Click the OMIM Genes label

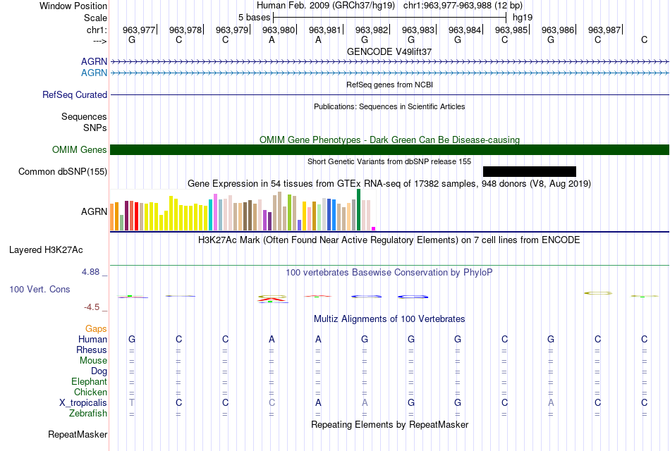click(x=80, y=150)
